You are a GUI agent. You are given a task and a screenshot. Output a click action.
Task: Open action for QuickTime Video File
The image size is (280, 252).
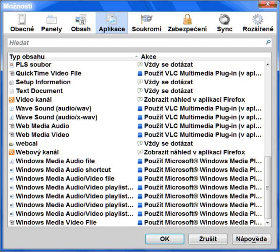tap(200, 73)
